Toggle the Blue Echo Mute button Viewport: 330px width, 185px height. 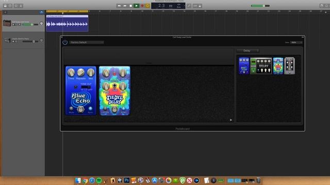click(71, 108)
